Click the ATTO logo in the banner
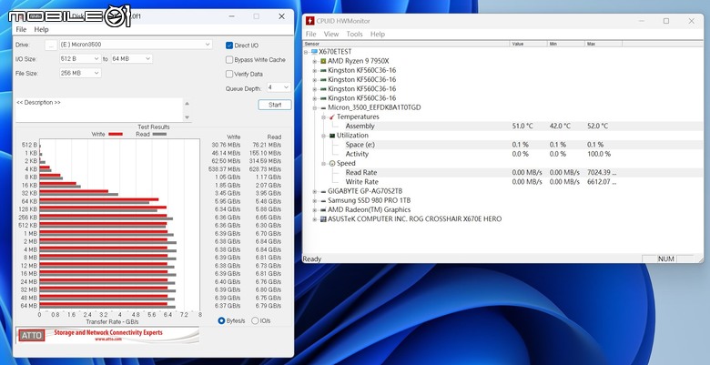Image resolution: width=710 pixels, height=365 pixels. pyautogui.click(x=32, y=336)
